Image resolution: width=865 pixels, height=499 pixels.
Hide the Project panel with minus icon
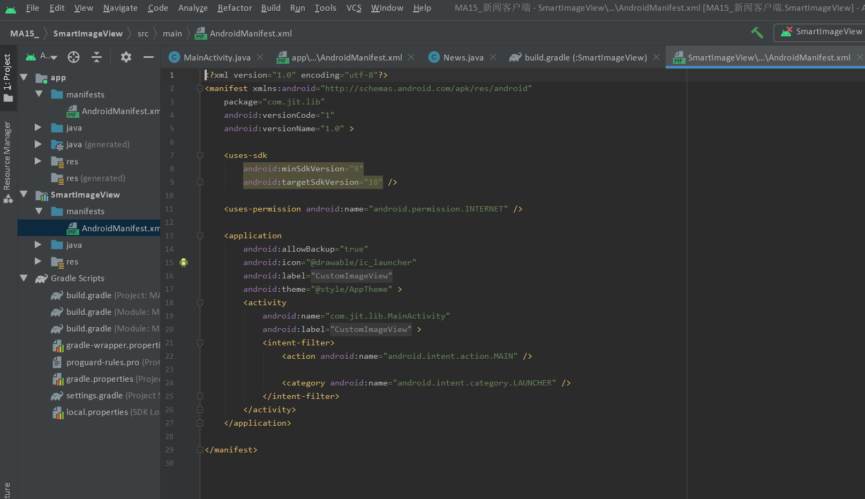tap(149, 57)
